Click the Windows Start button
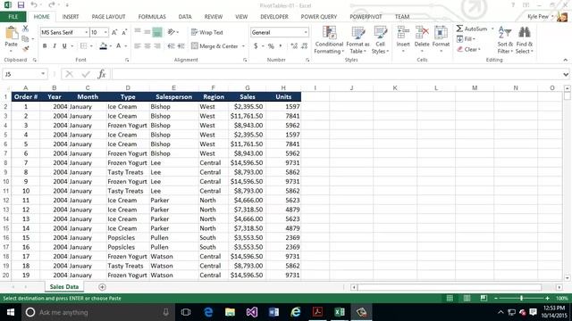 coord(11,312)
